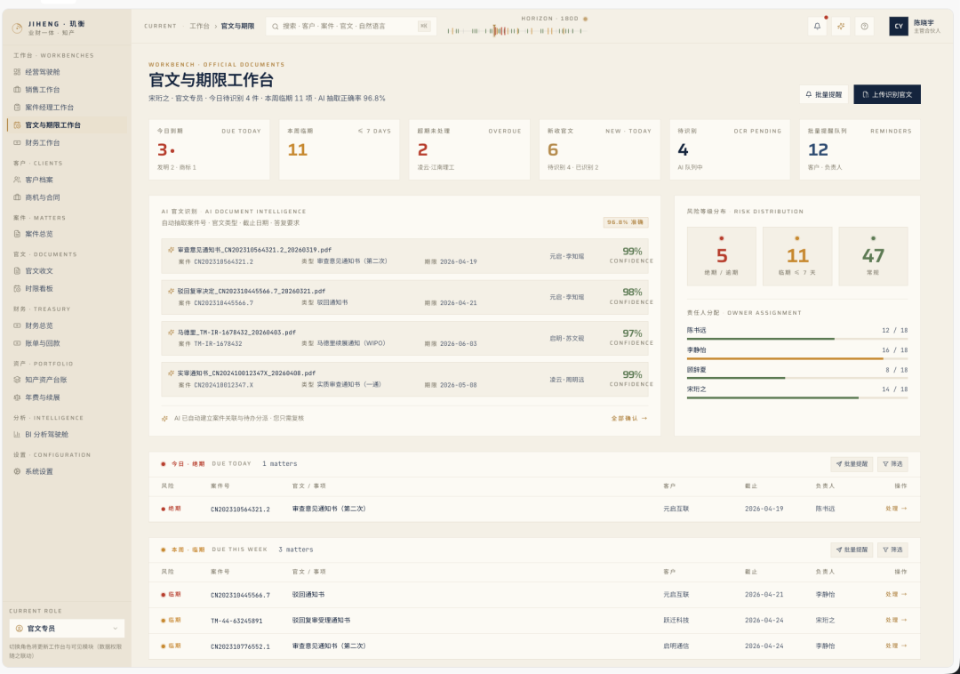Image resolution: width=960 pixels, height=674 pixels.
Task: Select 财务工作台 in sidebar
Action: (x=66, y=143)
